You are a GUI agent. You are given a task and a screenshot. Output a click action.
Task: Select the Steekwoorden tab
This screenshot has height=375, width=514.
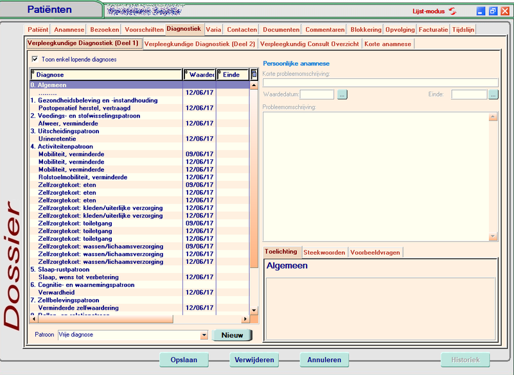[x=324, y=252]
